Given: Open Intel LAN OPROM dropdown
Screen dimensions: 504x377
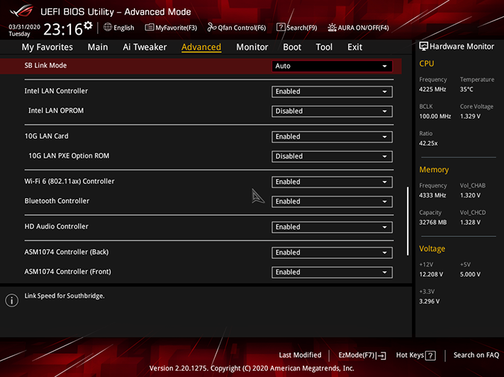Looking at the screenshot, I should (332, 111).
